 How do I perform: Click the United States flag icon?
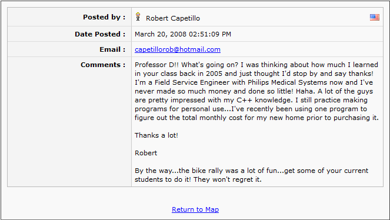point(374,17)
